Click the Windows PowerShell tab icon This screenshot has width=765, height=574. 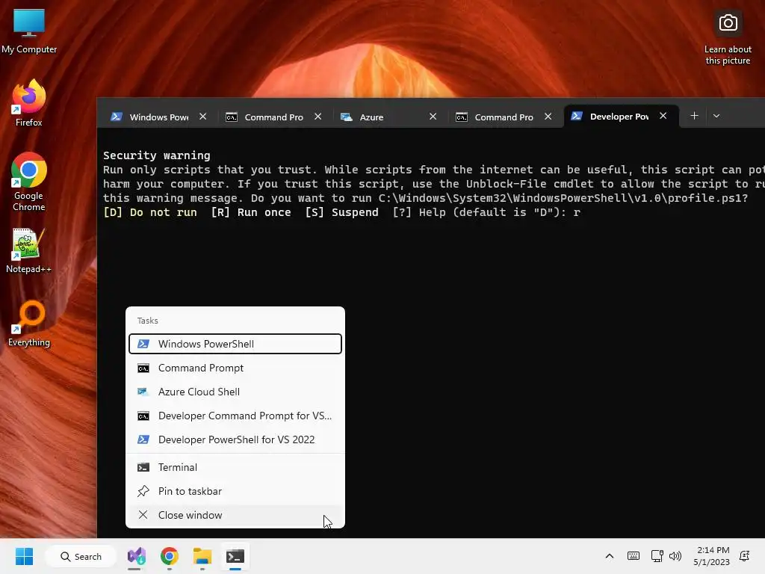click(x=116, y=117)
